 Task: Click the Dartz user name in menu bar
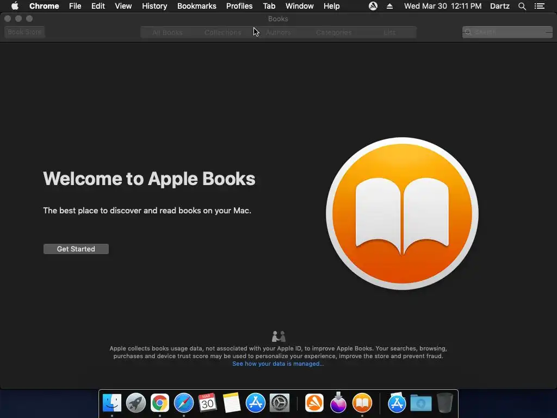(x=499, y=6)
